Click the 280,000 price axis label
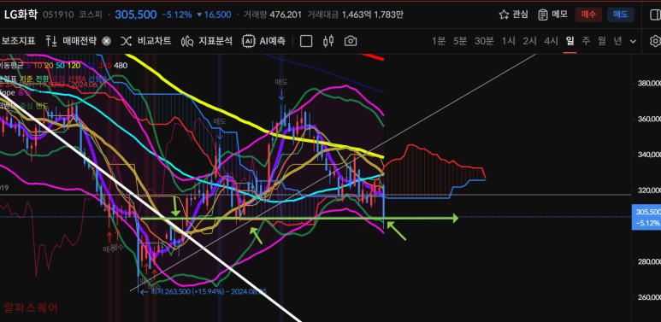The height and width of the screenshot is (322, 661). 648,262
